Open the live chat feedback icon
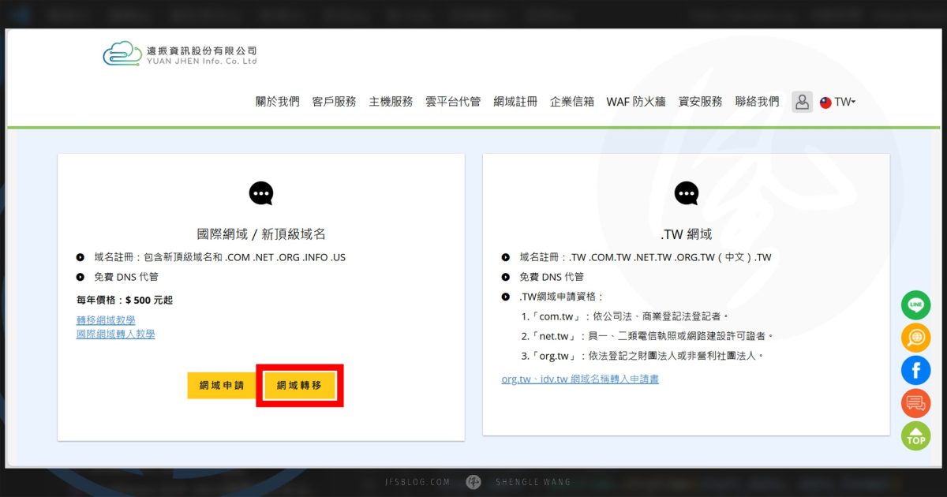The image size is (947, 497). pos(915,402)
